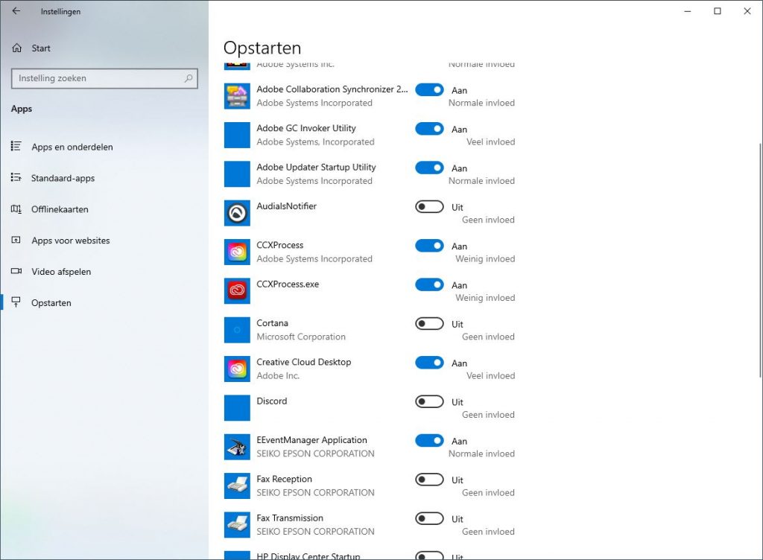
Task: Disable the Adobe Updater Startup Utility toggle
Action: tap(429, 168)
